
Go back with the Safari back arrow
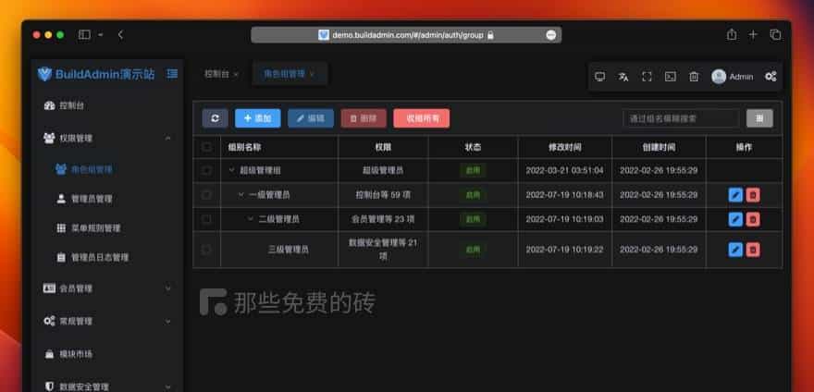(120, 35)
